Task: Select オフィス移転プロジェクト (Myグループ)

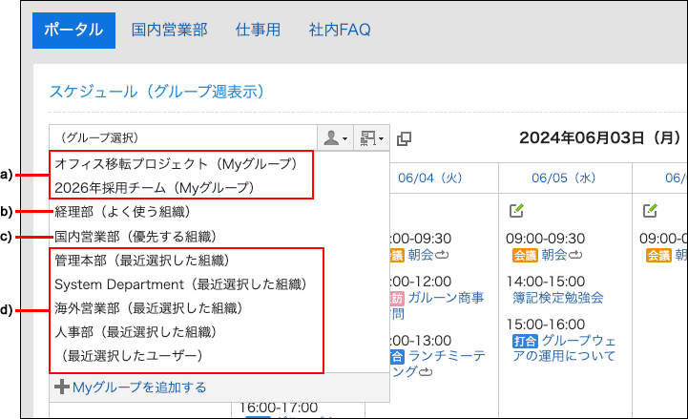Action: 177,164
